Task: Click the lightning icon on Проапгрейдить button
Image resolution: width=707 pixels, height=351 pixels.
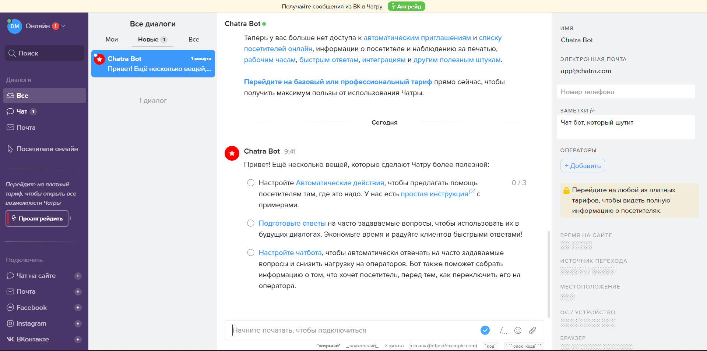Action: 14,218
